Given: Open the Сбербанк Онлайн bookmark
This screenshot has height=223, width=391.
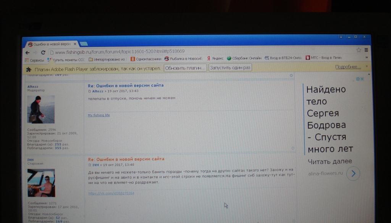Looking at the screenshot, I should [244, 58].
